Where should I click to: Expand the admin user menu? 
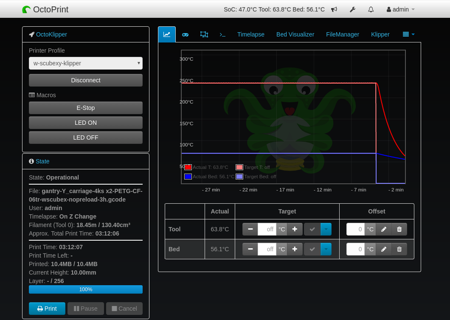click(400, 9)
